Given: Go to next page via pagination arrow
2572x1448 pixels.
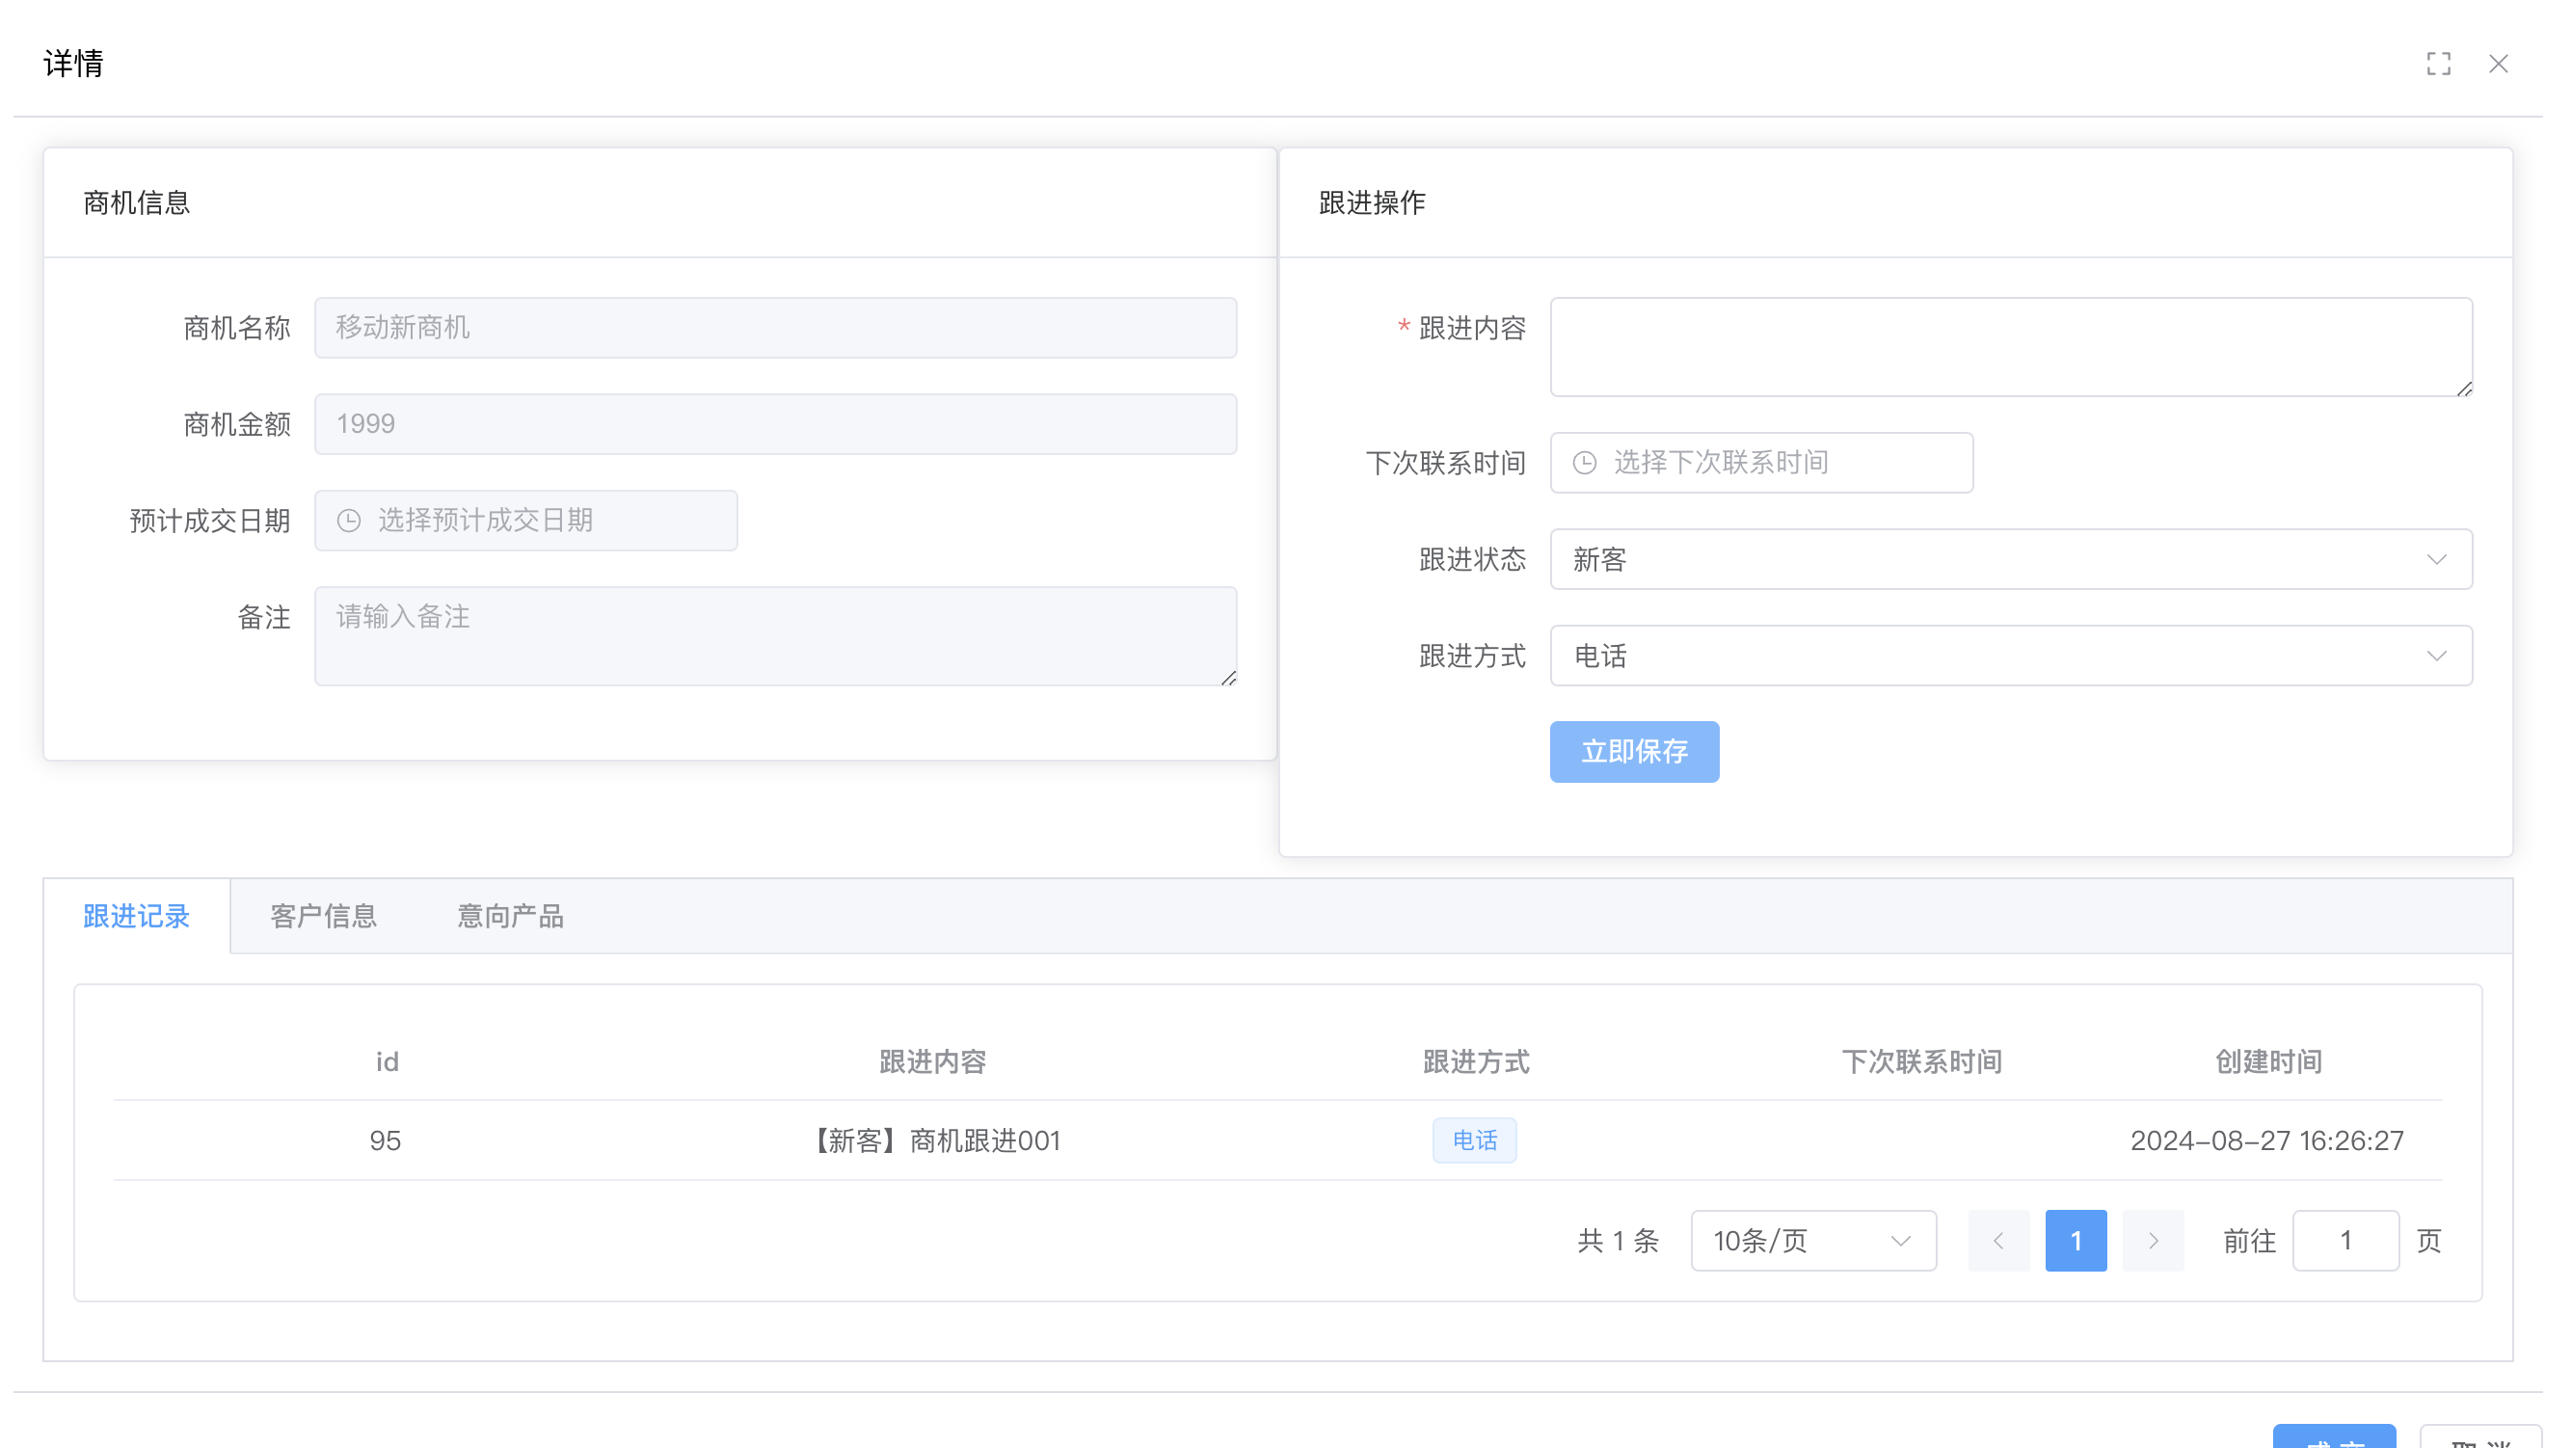Looking at the screenshot, I should pos(2153,1241).
